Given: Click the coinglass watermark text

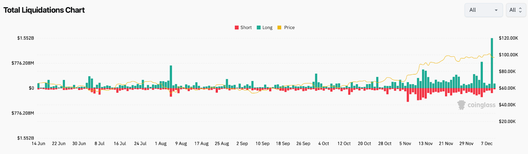Looking at the screenshot, I should point(481,105).
